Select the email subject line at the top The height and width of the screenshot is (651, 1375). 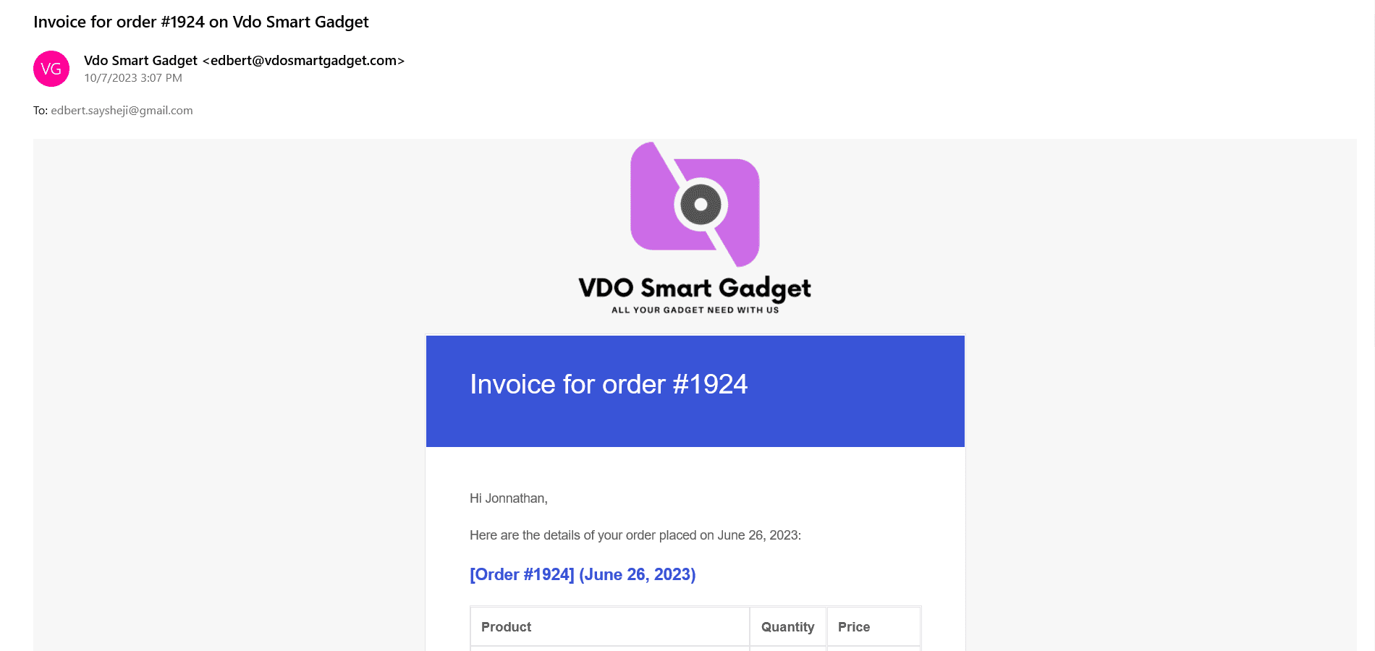(201, 22)
